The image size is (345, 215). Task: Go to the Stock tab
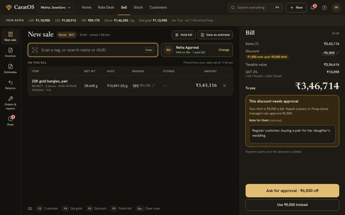pos(138,7)
